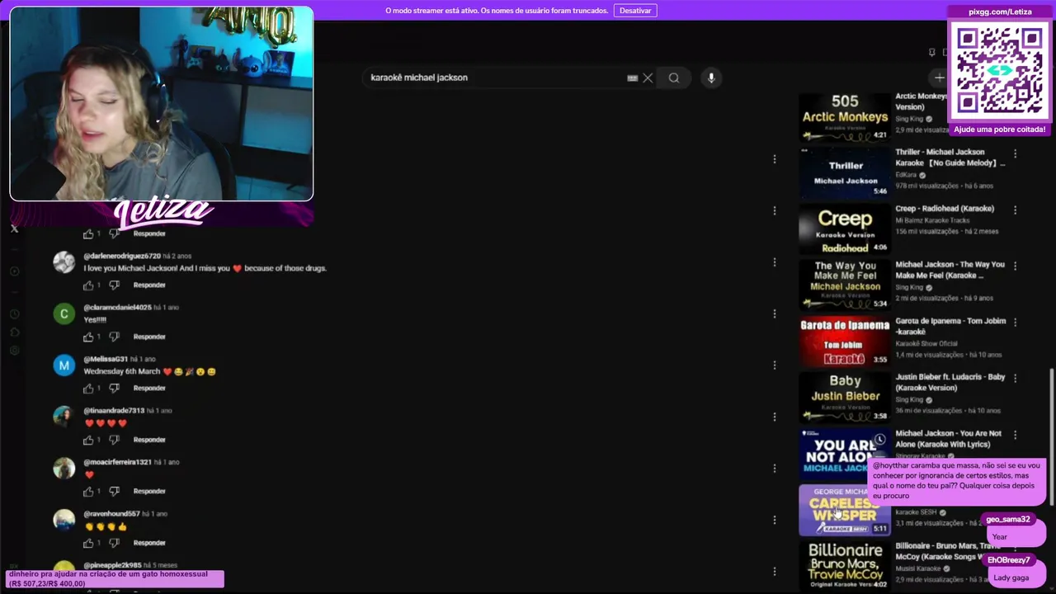Clear the search box with X

(648, 78)
